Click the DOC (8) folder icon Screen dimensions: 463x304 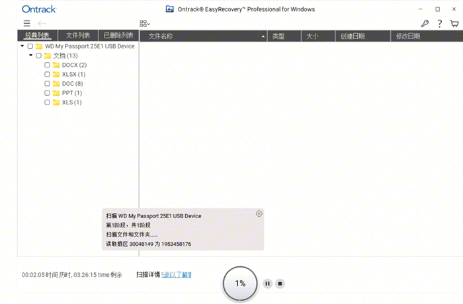(x=56, y=84)
